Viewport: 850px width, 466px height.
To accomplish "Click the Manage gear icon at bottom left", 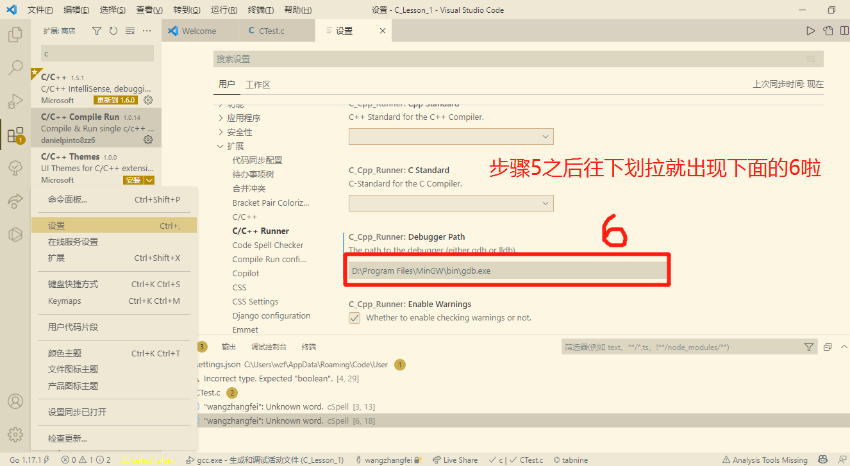I will point(15,434).
